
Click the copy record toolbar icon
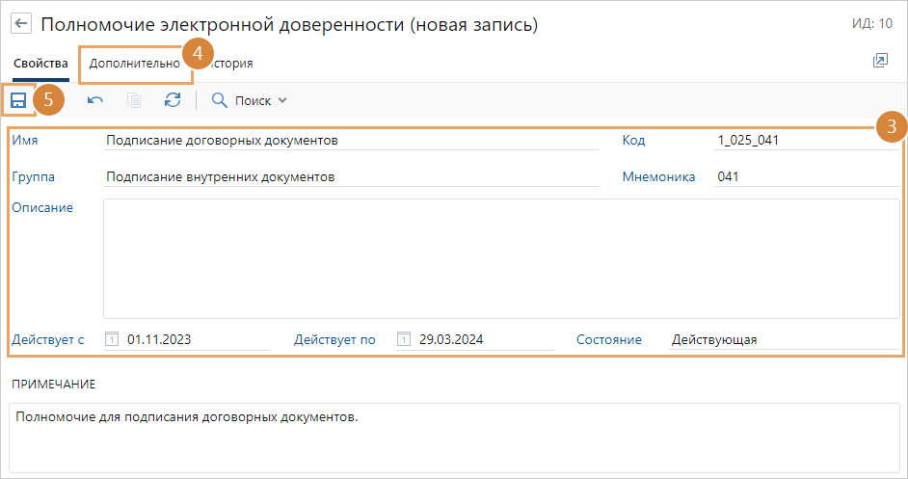tap(134, 100)
